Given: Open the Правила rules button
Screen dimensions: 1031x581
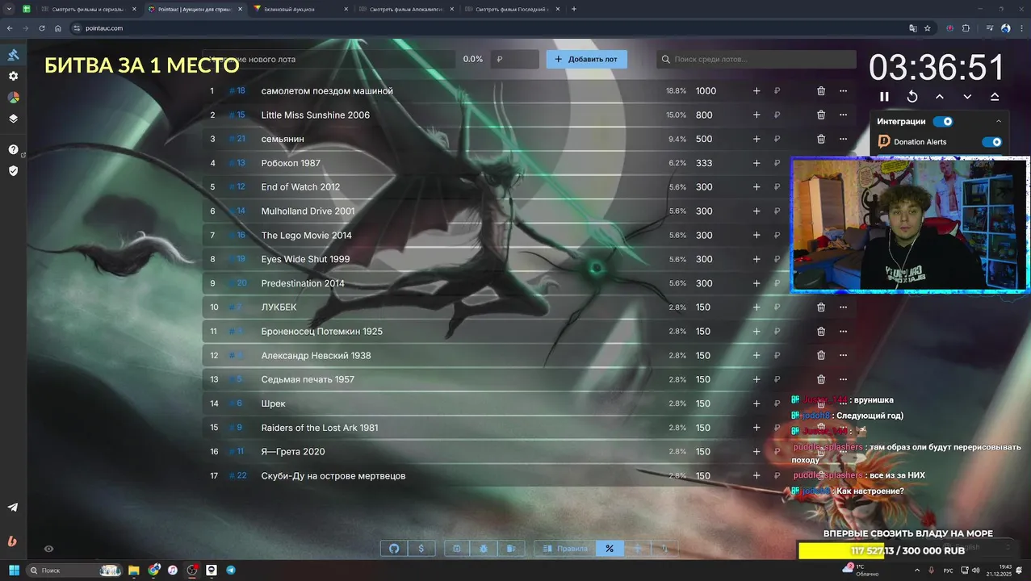Looking at the screenshot, I should (x=565, y=549).
